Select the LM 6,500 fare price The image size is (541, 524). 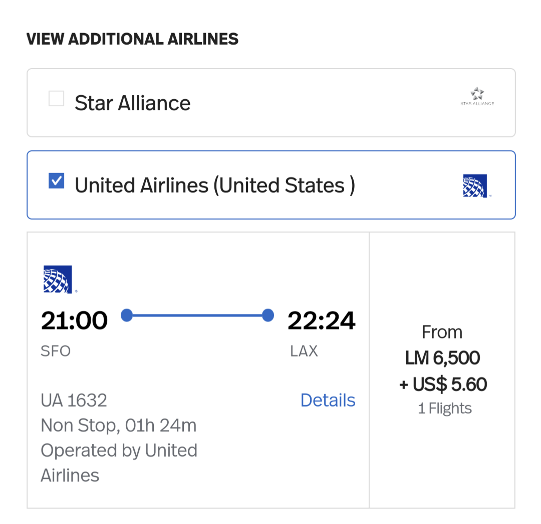[442, 358]
